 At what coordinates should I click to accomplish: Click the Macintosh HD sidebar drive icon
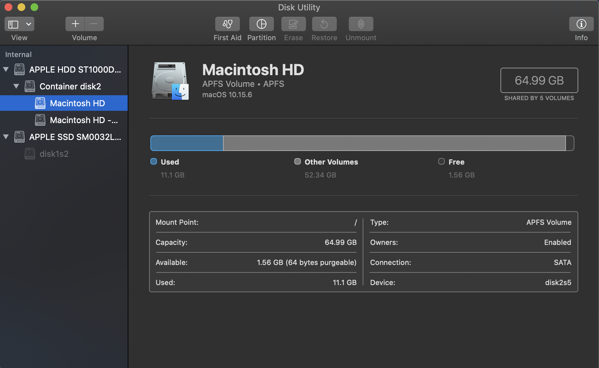40,103
